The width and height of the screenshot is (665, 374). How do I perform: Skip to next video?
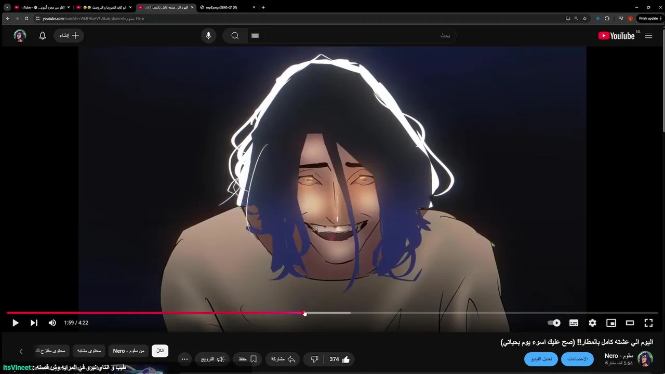coord(34,323)
